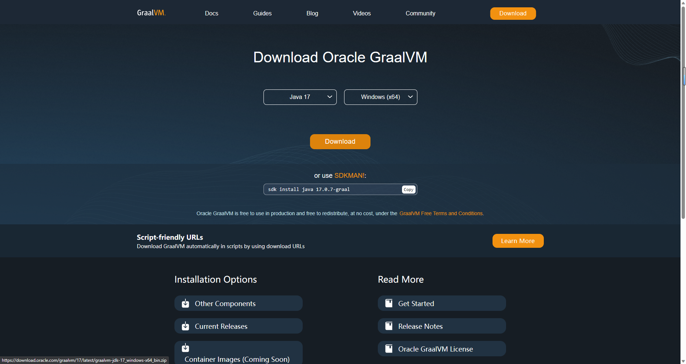Open the Oracle GraalVM License page
The image size is (686, 364).
coord(442,349)
